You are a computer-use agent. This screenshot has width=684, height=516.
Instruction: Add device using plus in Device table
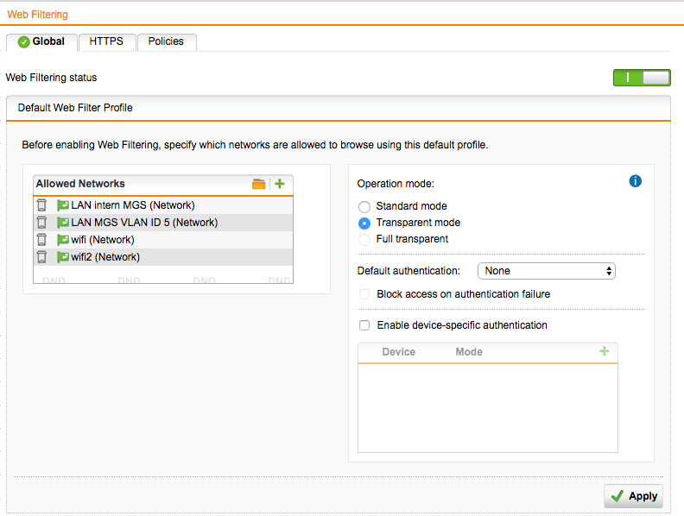pos(604,351)
